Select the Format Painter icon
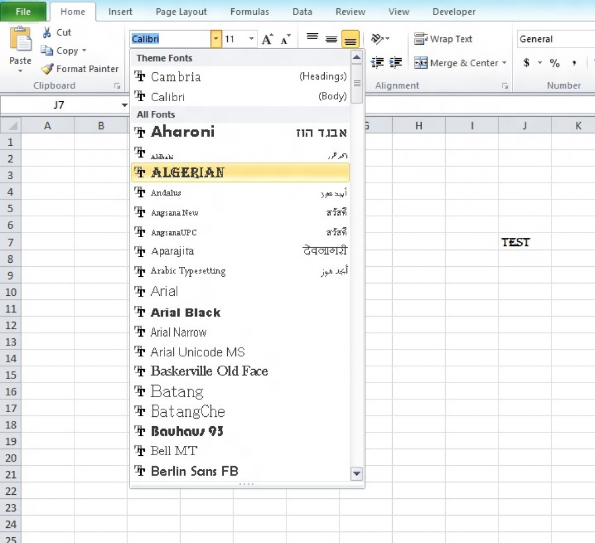The height and width of the screenshot is (543, 595). pos(48,69)
